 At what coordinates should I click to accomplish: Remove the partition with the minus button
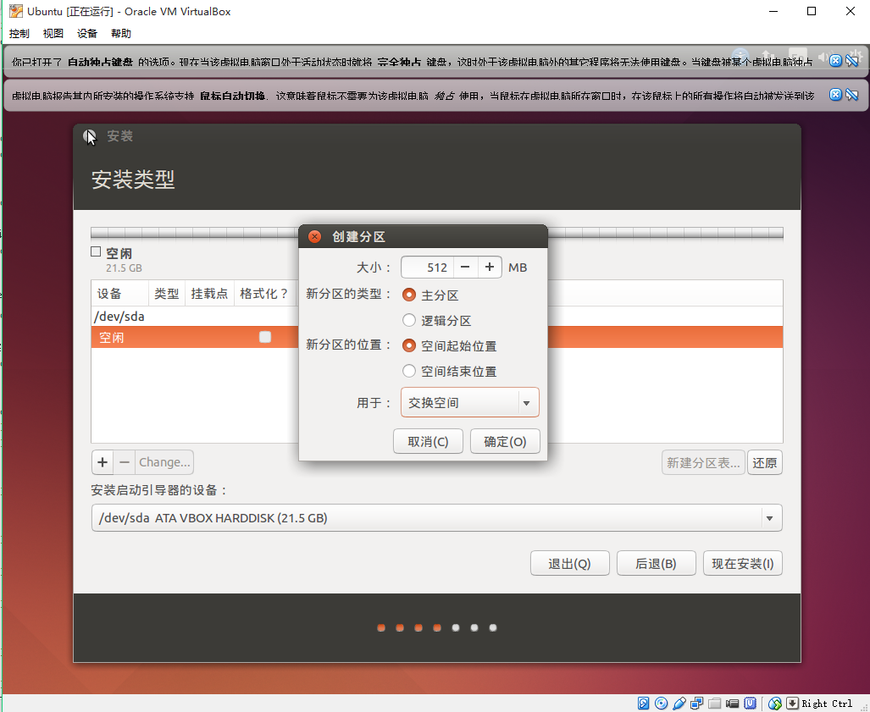[x=125, y=462]
